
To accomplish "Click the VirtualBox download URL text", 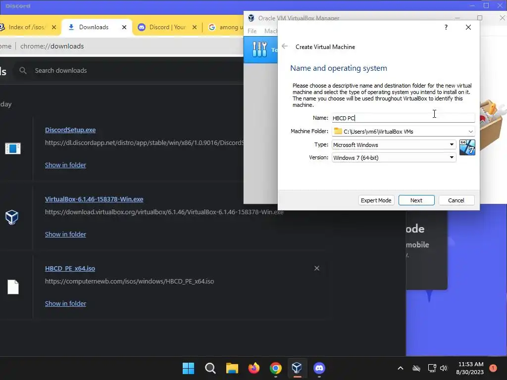I will 164,212.
